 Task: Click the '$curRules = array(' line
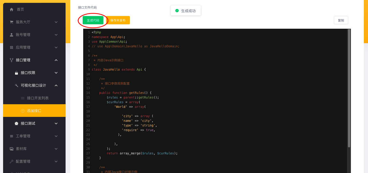[x=124, y=102]
